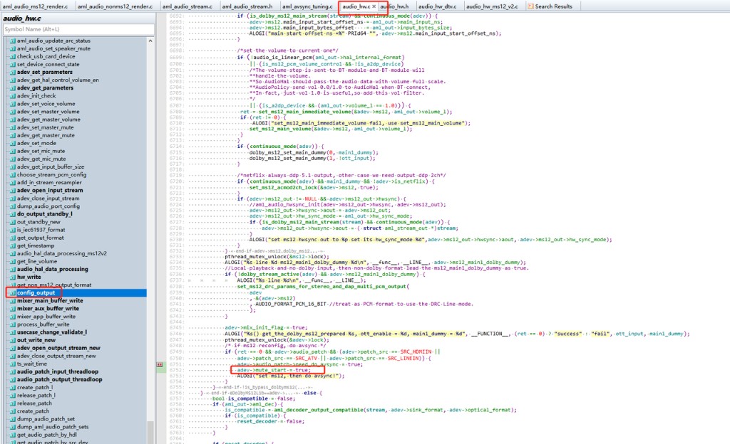Open the aml_audio_stream.h tab
The width and height of the screenshot is (730, 444).
click(247, 6)
